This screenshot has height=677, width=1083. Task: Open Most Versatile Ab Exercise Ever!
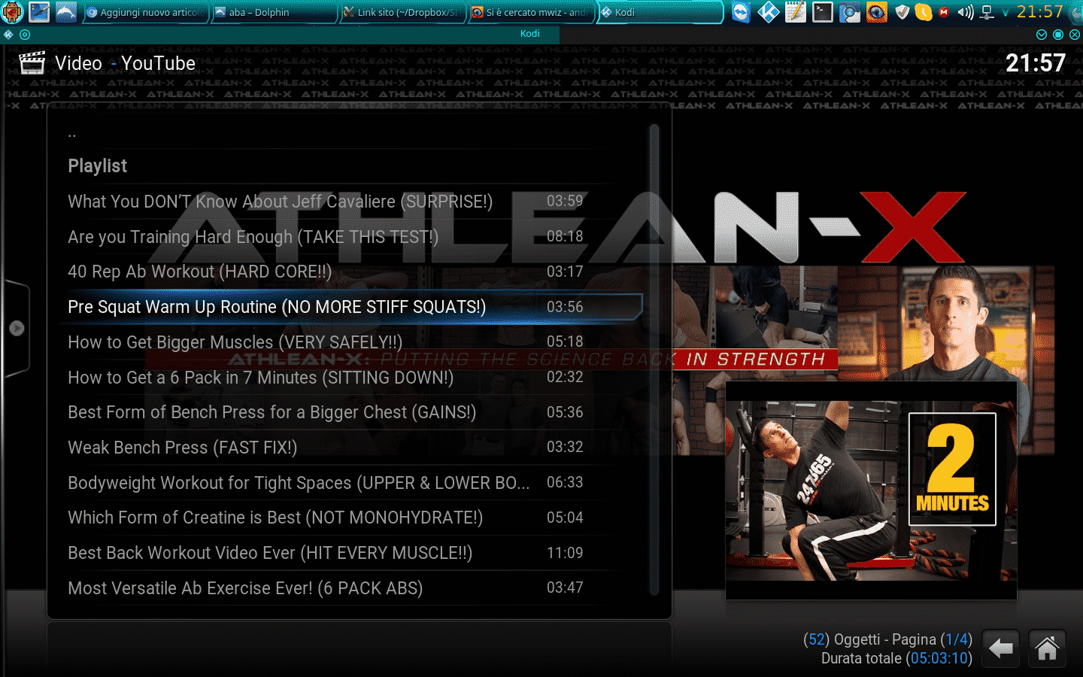tap(346, 588)
